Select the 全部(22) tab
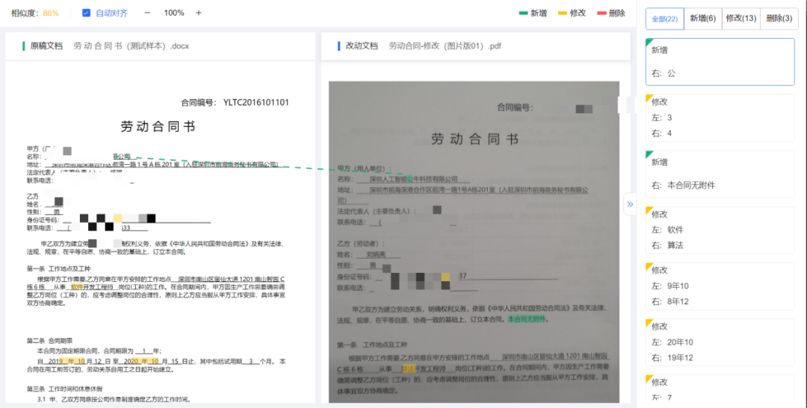The width and height of the screenshot is (807, 408). pos(664,19)
